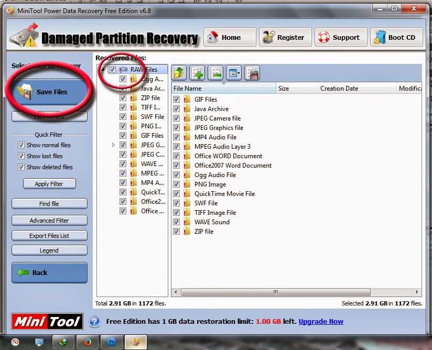Select Ogg Audio File row

click(x=215, y=175)
